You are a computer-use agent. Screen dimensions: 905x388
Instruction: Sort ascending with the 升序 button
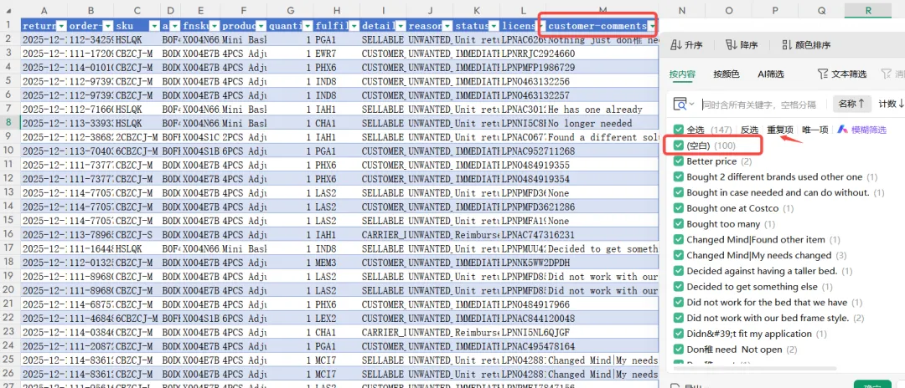click(686, 45)
